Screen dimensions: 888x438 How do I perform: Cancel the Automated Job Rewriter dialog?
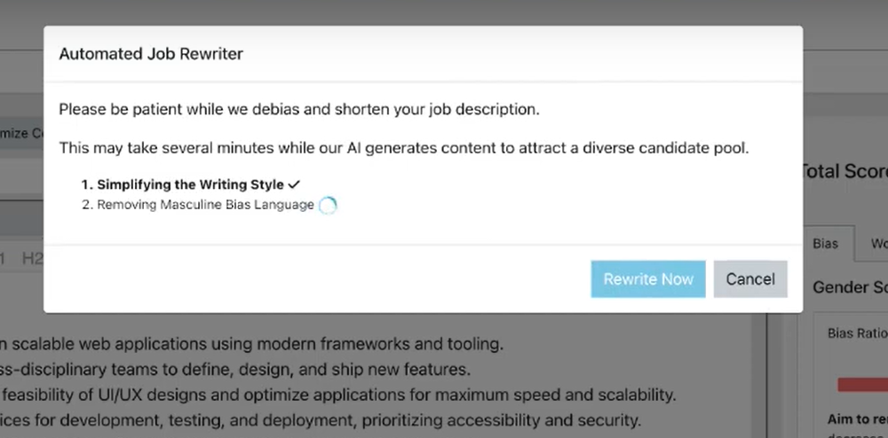click(x=750, y=279)
